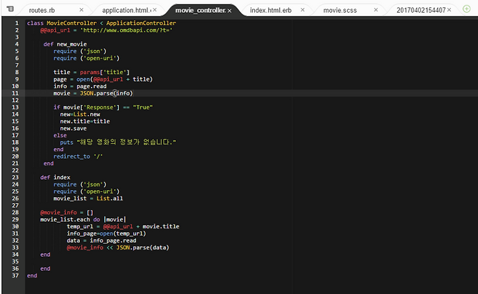Click "require ('json')" on line 5
478x294 pixels.
80,51
